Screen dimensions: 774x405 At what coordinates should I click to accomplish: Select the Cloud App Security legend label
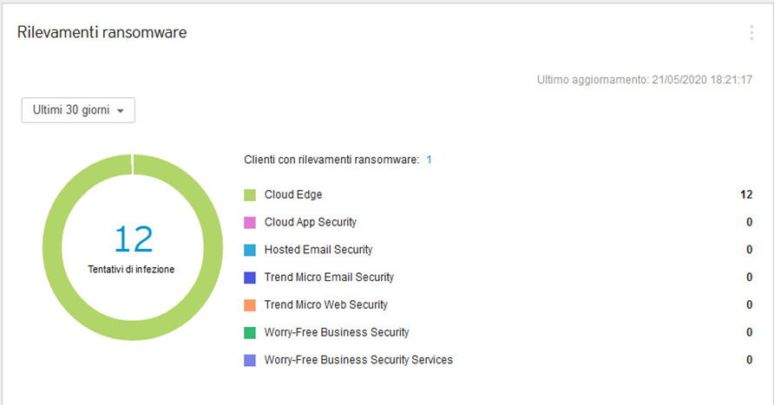point(311,223)
